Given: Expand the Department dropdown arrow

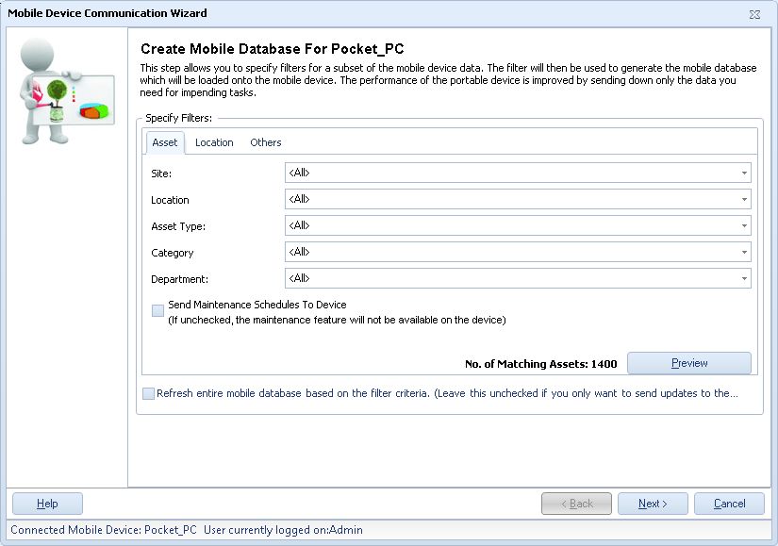Looking at the screenshot, I should (744, 279).
